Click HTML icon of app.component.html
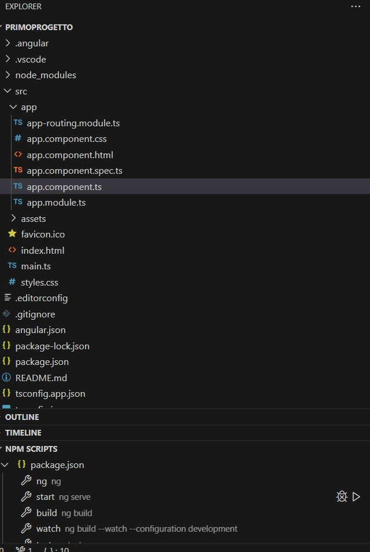The width and height of the screenshot is (370, 552). click(18, 155)
